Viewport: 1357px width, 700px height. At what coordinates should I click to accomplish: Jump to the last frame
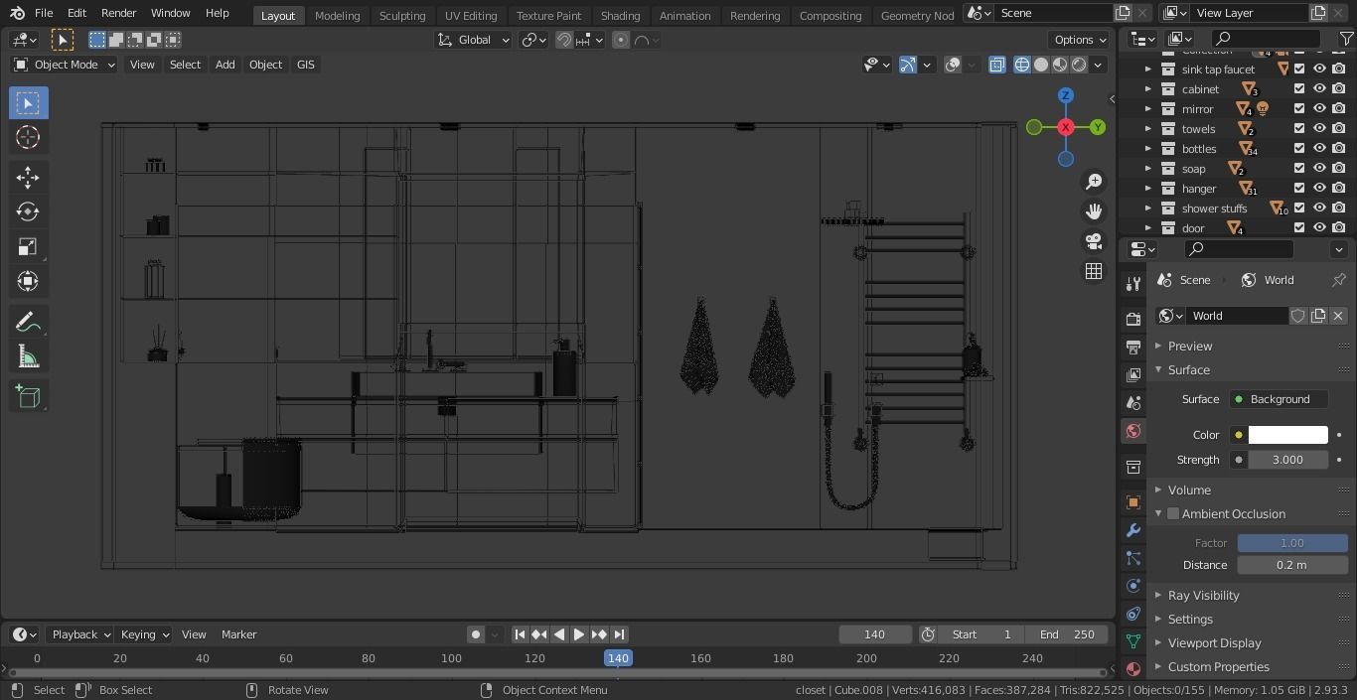pyautogui.click(x=619, y=634)
